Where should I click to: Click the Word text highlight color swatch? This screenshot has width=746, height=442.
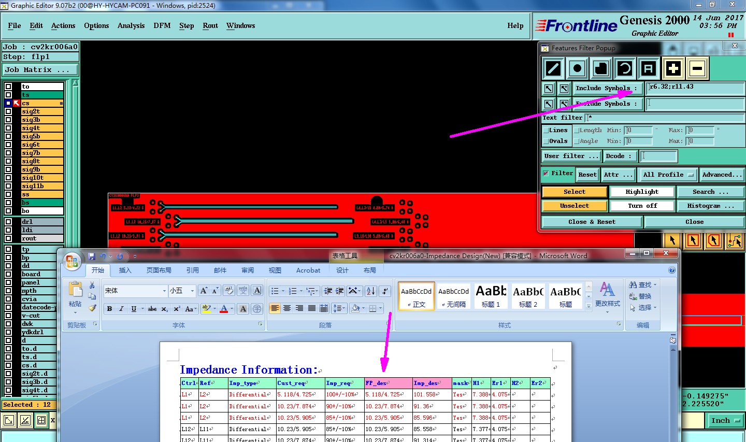(x=206, y=309)
